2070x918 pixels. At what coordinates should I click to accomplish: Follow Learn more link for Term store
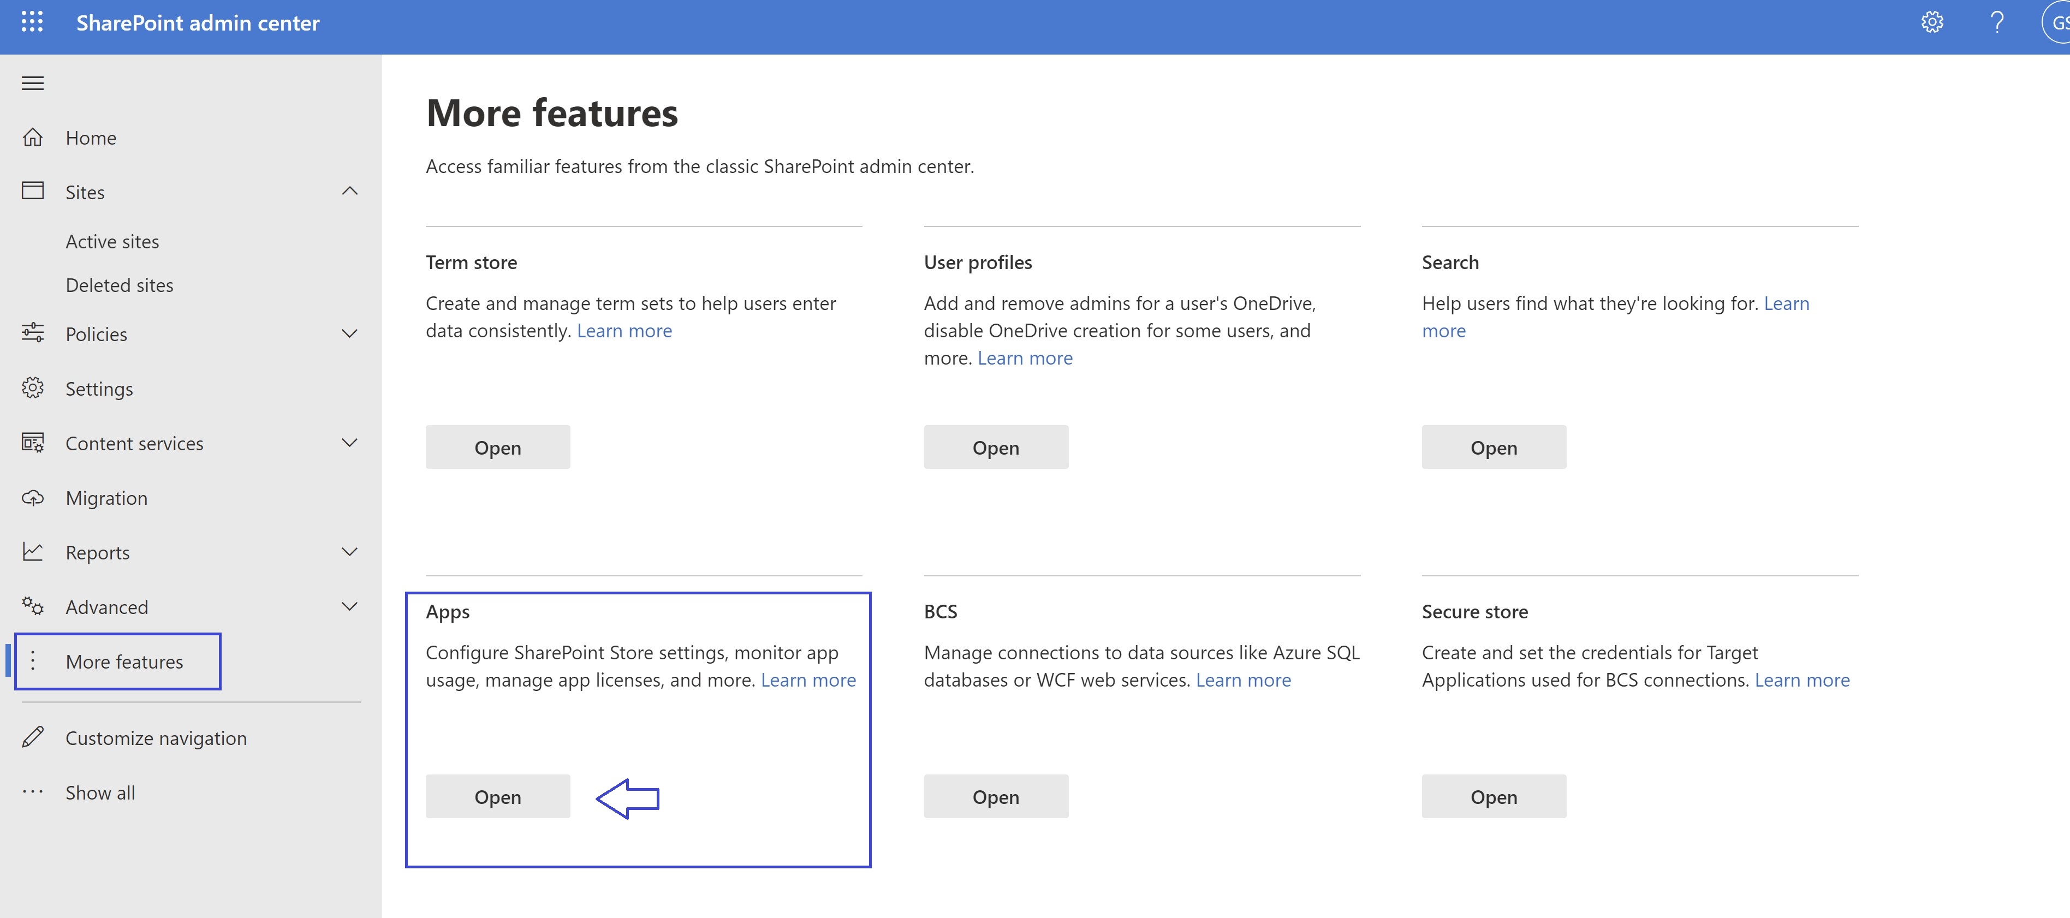point(624,331)
